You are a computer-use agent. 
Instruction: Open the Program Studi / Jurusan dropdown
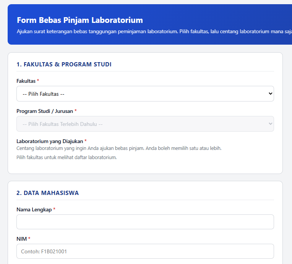pyautogui.click(x=145, y=124)
